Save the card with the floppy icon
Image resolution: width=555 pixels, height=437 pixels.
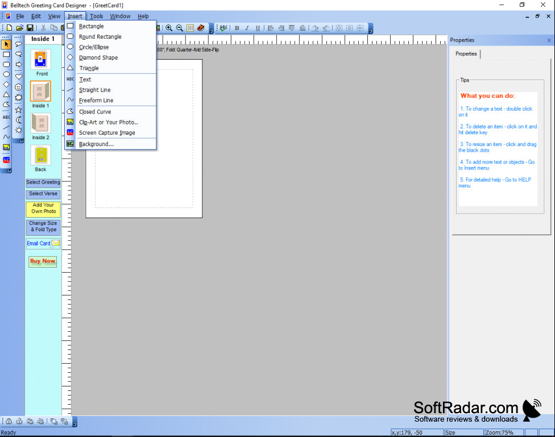click(x=30, y=28)
